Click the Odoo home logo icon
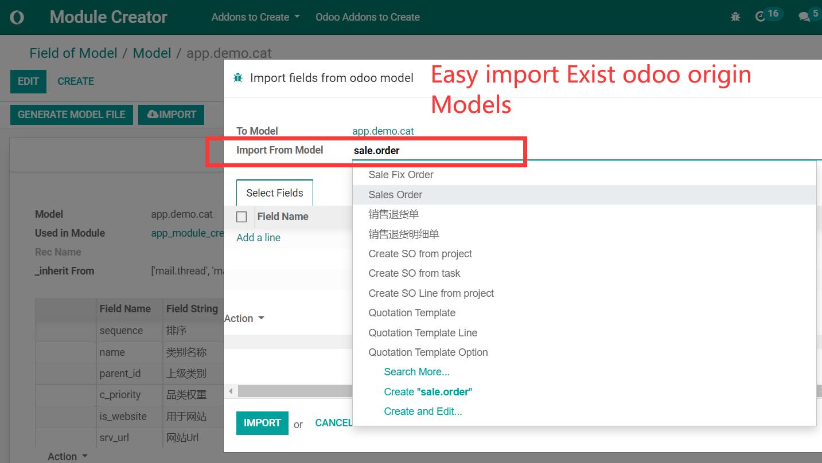The height and width of the screenshot is (463, 822). point(17,17)
